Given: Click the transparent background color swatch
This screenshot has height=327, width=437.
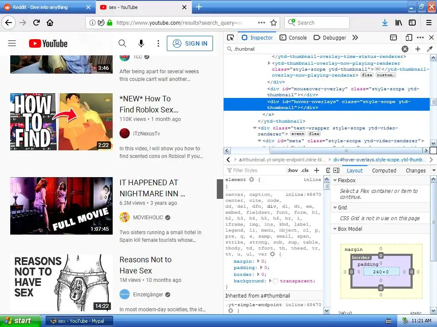Looking at the screenshot, I should (x=275, y=281).
